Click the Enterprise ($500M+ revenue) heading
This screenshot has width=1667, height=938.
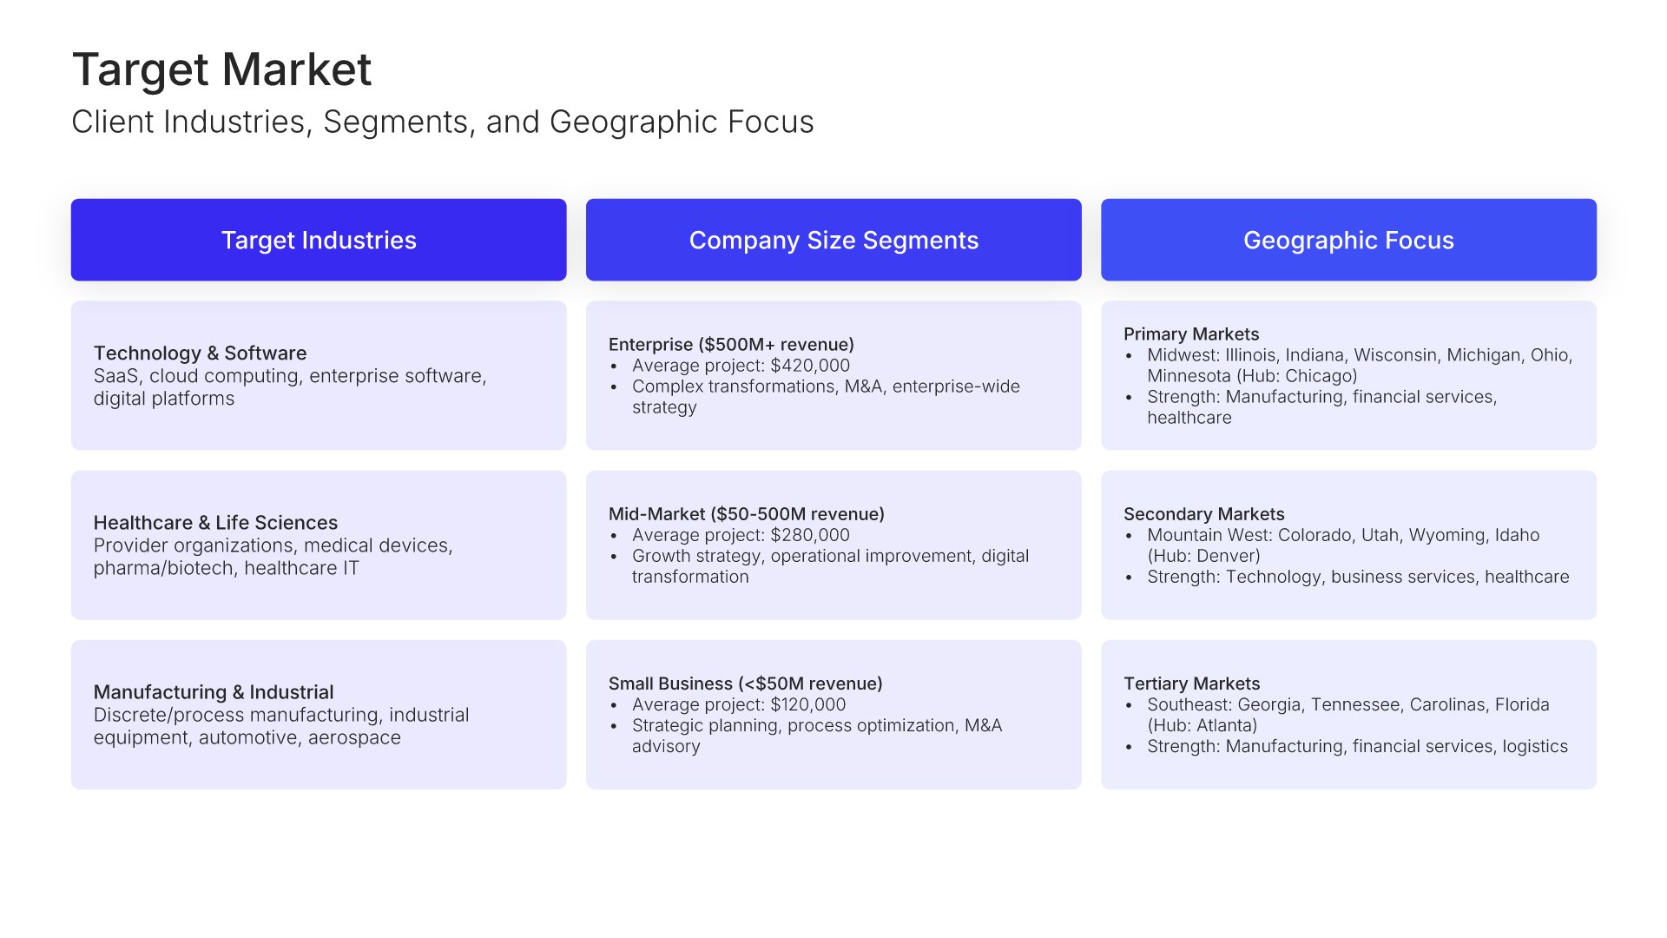[x=731, y=345]
